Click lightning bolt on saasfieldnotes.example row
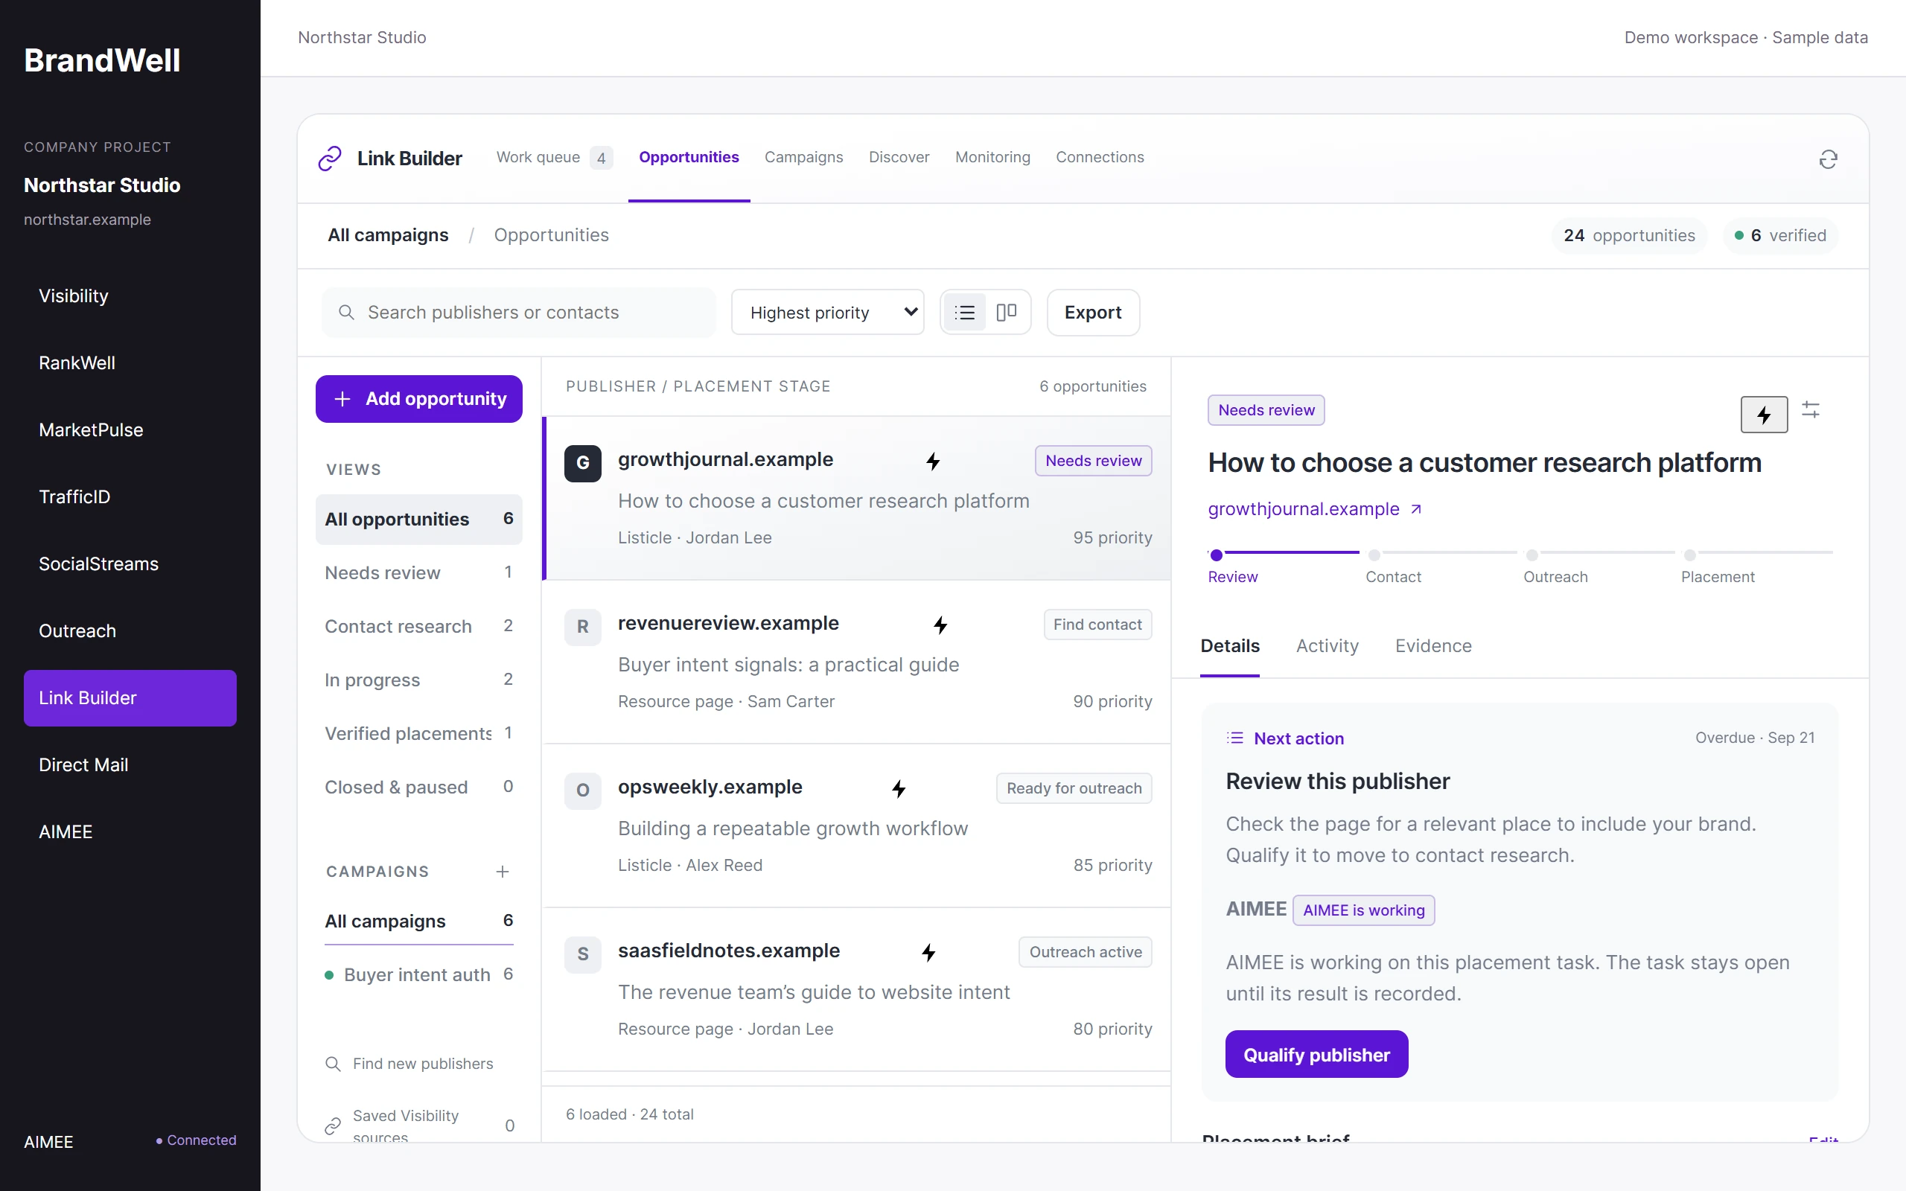The width and height of the screenshot is (1906, 1191). point(928,952)
